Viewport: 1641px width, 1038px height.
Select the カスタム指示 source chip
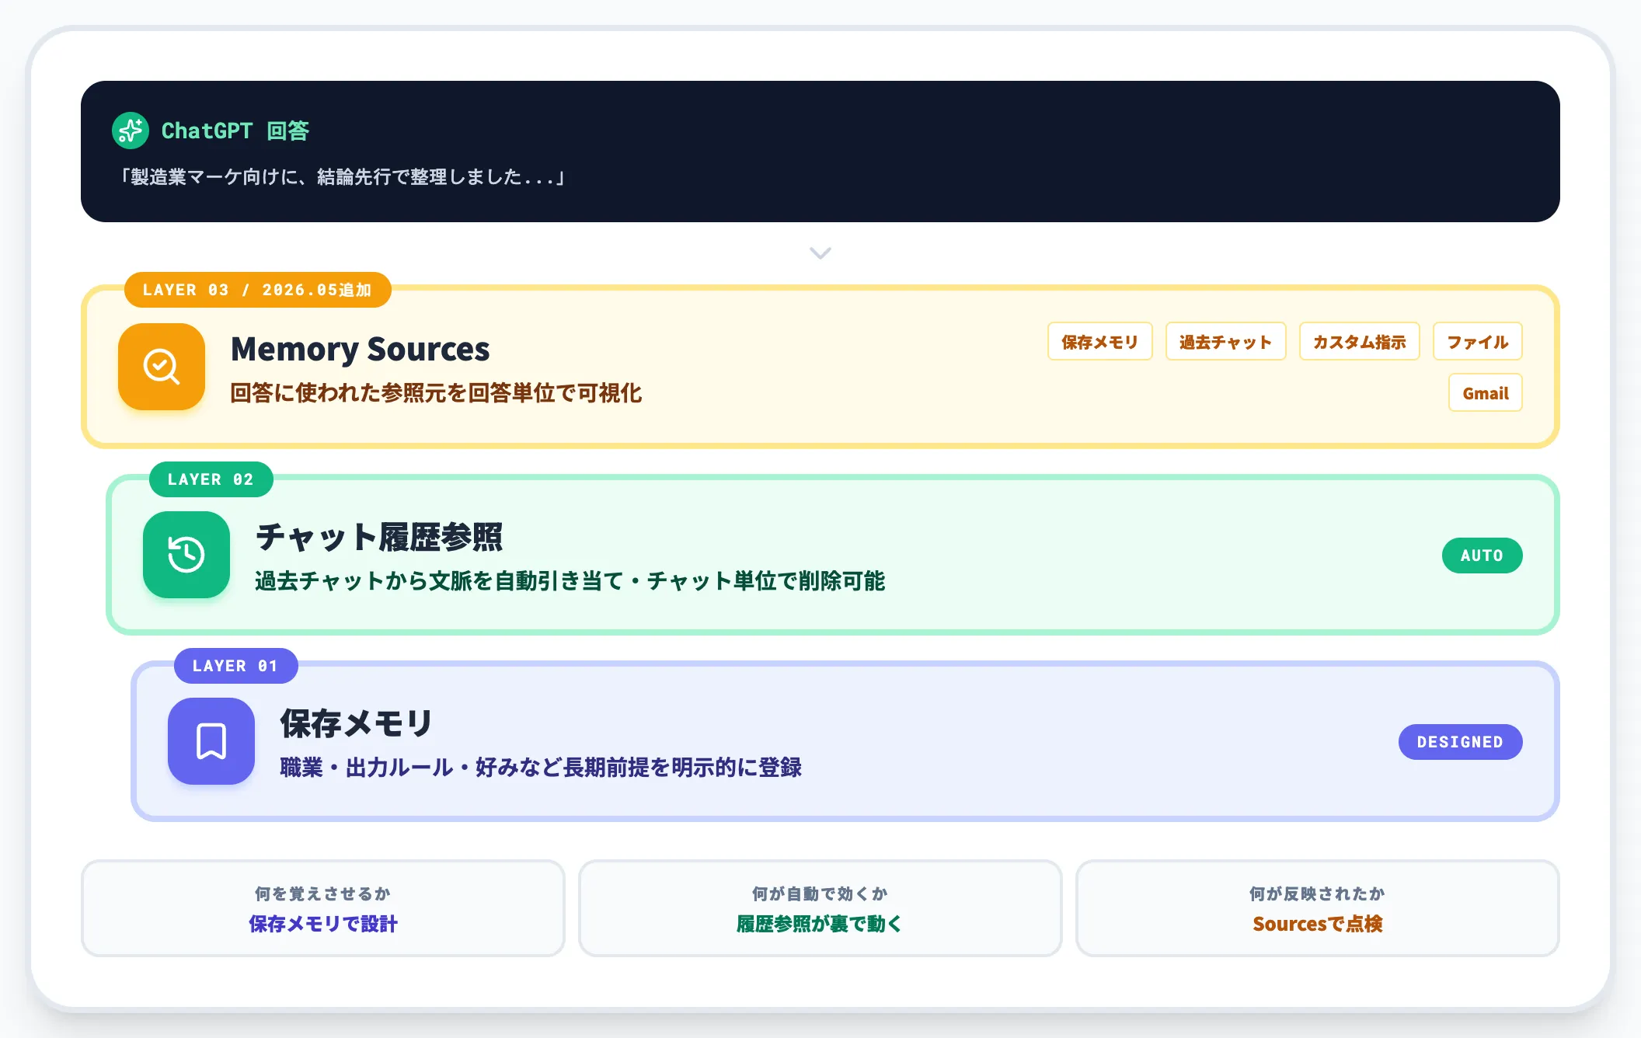1359,342
